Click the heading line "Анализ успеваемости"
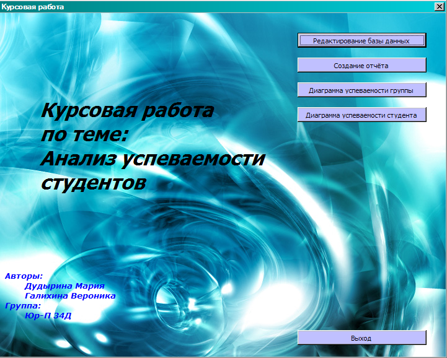 [153, 159]
